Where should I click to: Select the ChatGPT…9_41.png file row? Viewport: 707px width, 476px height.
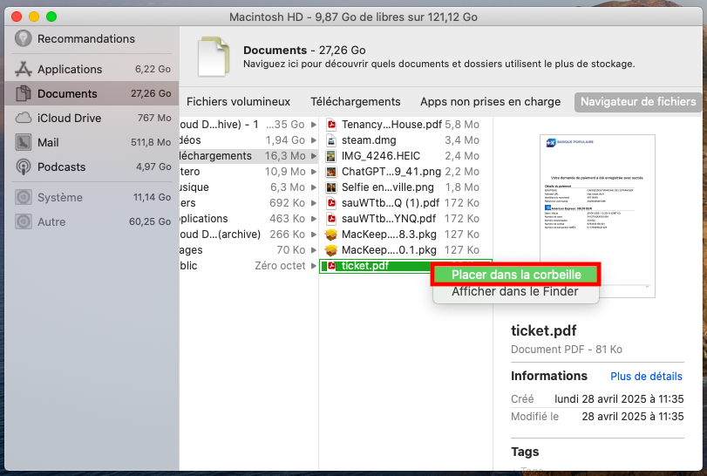(x=405, y=172)
